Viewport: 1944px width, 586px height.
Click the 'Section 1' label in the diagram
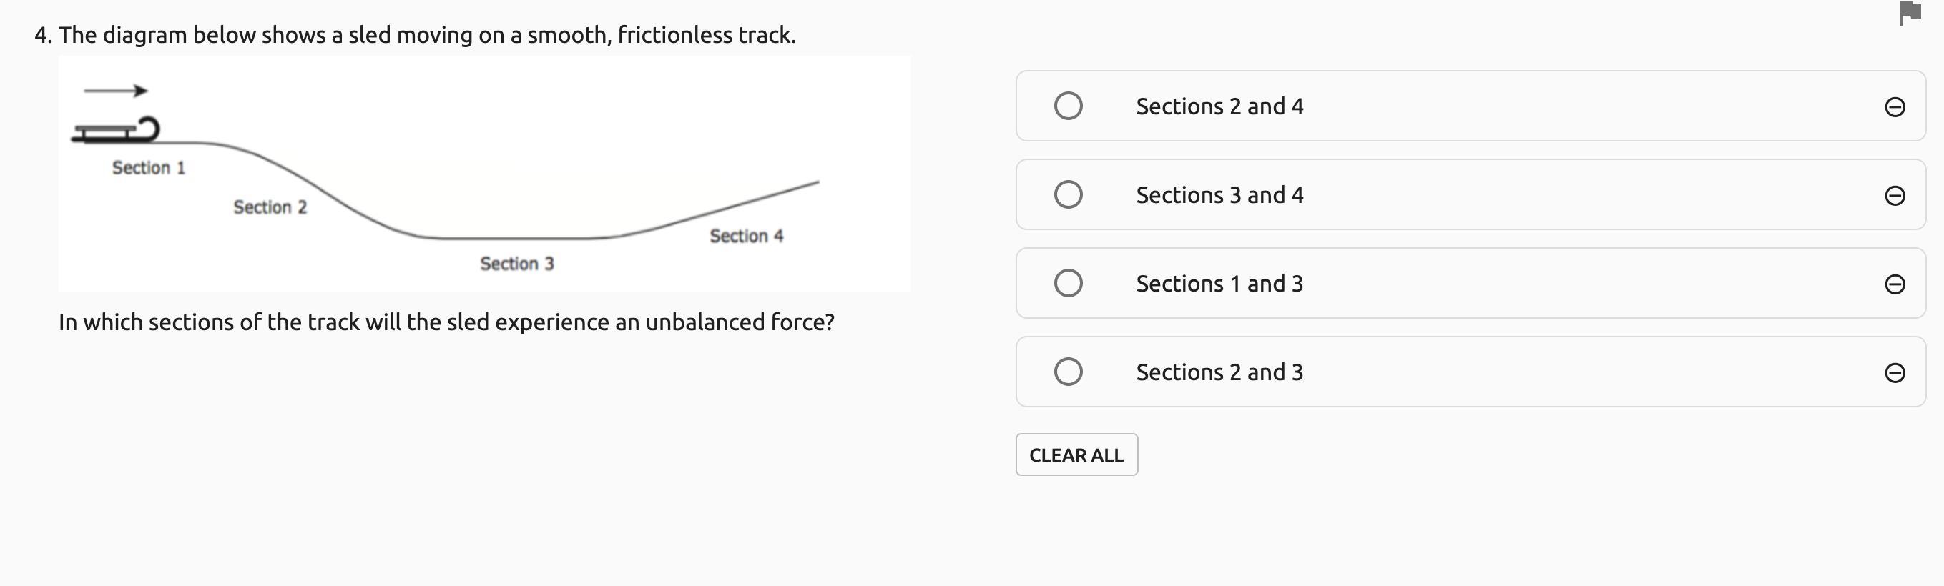149,167
